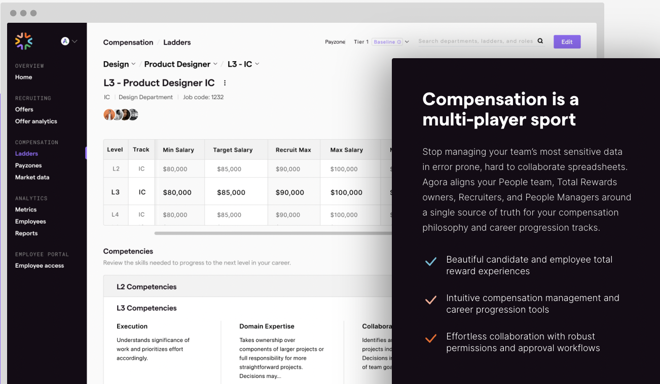Navigate to Market data
The width and height of the screenshot is (660, 384).
[32, 178]
